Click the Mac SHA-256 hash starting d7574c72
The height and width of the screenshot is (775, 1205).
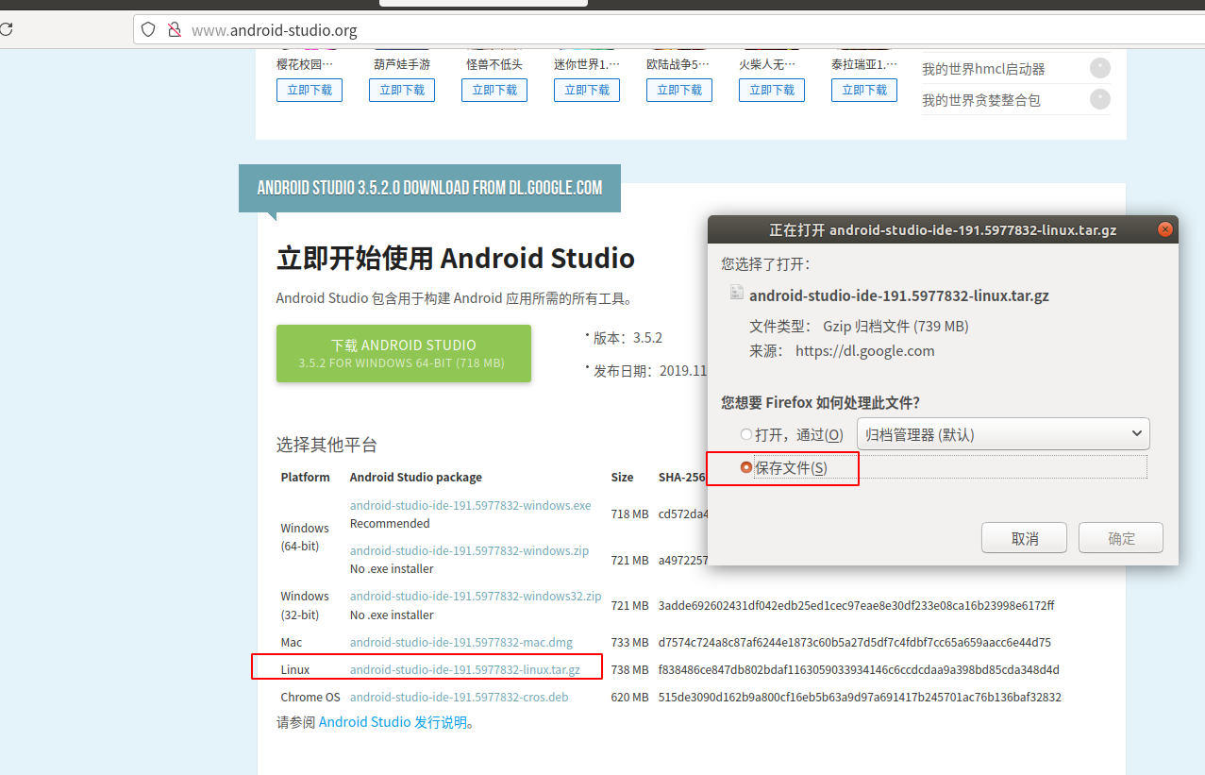click(855, 642)
